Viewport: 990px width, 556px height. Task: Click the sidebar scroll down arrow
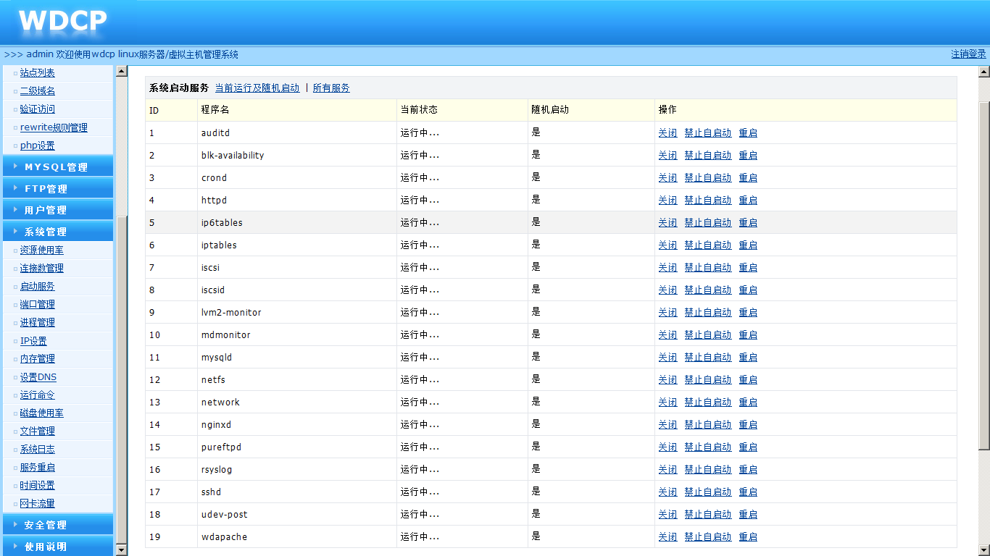pos(122,550)
